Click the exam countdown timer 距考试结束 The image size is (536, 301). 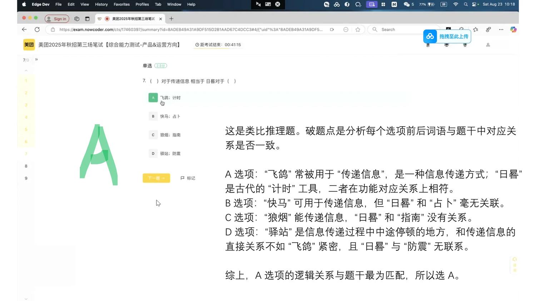coord(218,45)
